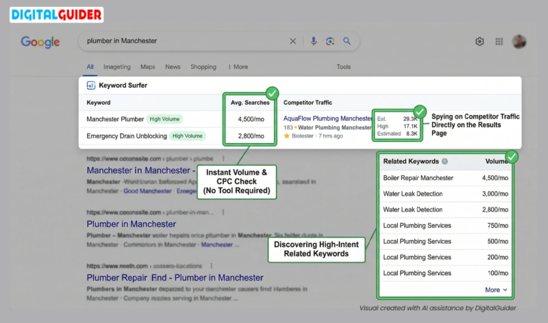Click the Related Keywords header label

pyautogui.click(x=410, y=161)
